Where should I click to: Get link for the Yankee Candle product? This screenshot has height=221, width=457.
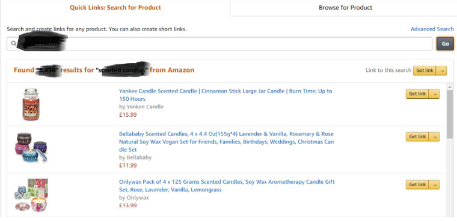tap(417, 94)
